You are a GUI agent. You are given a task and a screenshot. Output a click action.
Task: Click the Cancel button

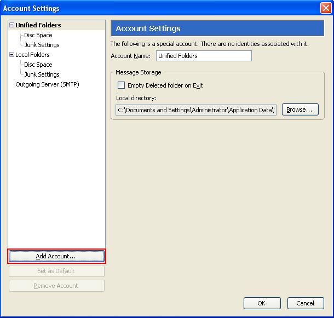[x=306, y=303]
